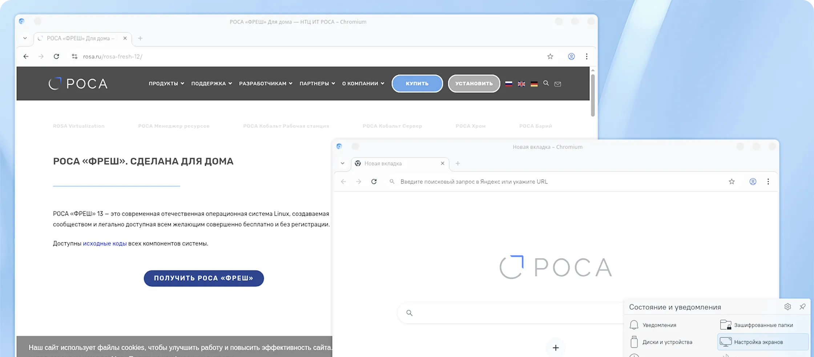
Task: Pin the Состояние и уведомления panel
Action: pos(802,307)
